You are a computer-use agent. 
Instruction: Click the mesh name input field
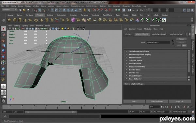click(158, 42)
